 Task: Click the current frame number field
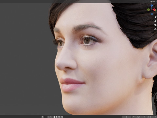[x=127, y=117]
